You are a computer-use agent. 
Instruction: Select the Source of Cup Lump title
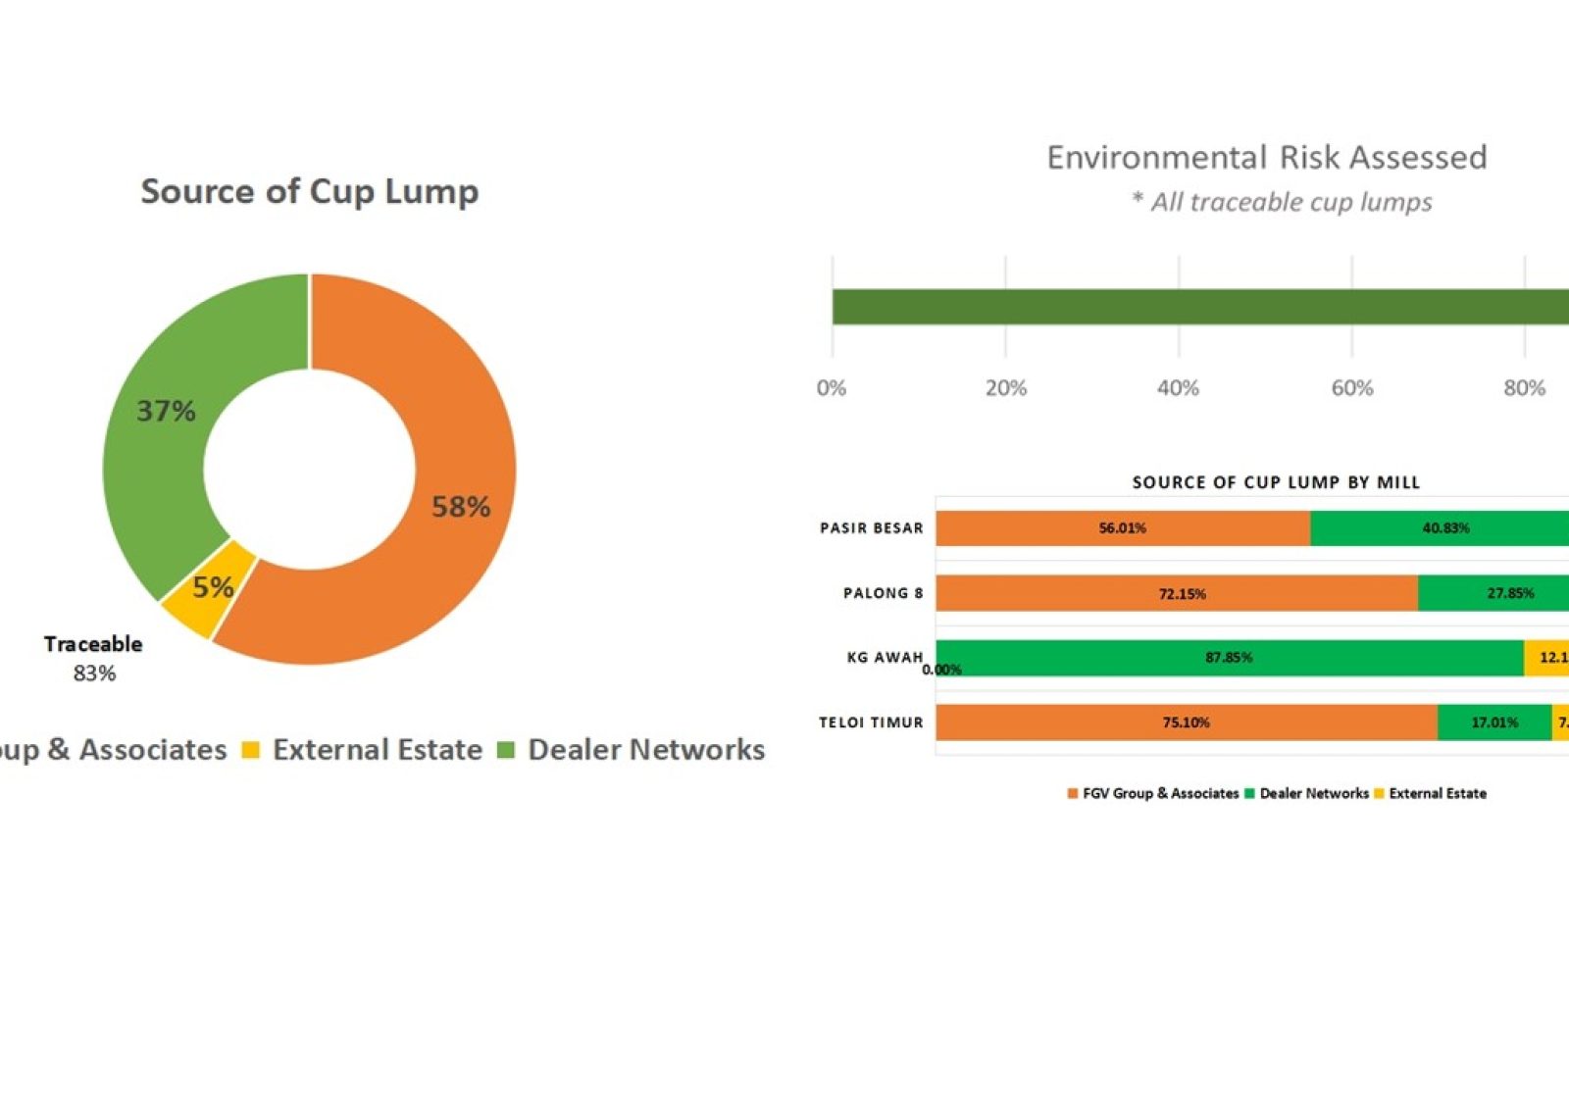coord(310,191)
